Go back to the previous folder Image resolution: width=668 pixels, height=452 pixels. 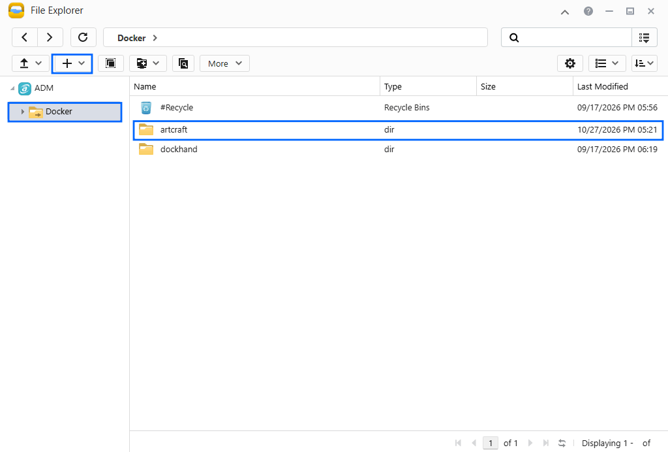point(25,37)
